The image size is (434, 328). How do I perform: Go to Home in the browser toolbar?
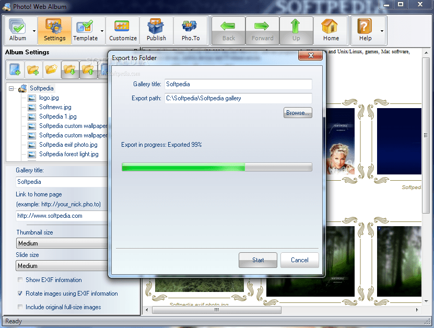point(331,30)
